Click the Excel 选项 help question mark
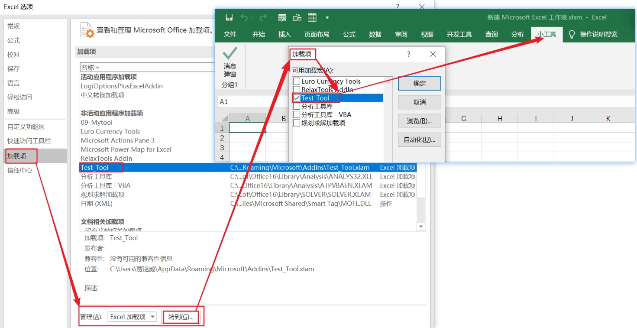This screenshot has height=328, width=637. click(x=398, y=6)
